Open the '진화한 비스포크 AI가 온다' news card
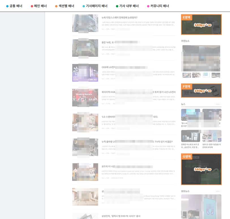 coord(191,139)
